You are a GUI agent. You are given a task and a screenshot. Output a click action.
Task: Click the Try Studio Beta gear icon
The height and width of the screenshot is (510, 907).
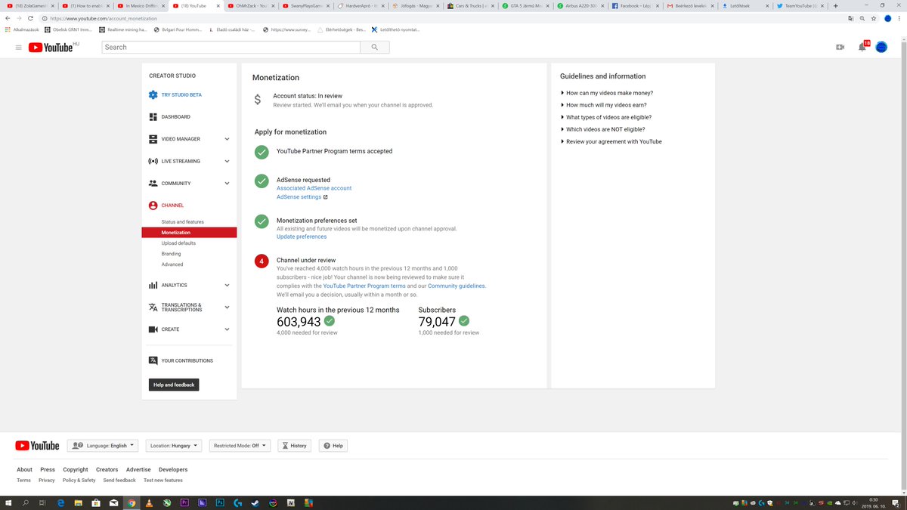pos(153,95)
